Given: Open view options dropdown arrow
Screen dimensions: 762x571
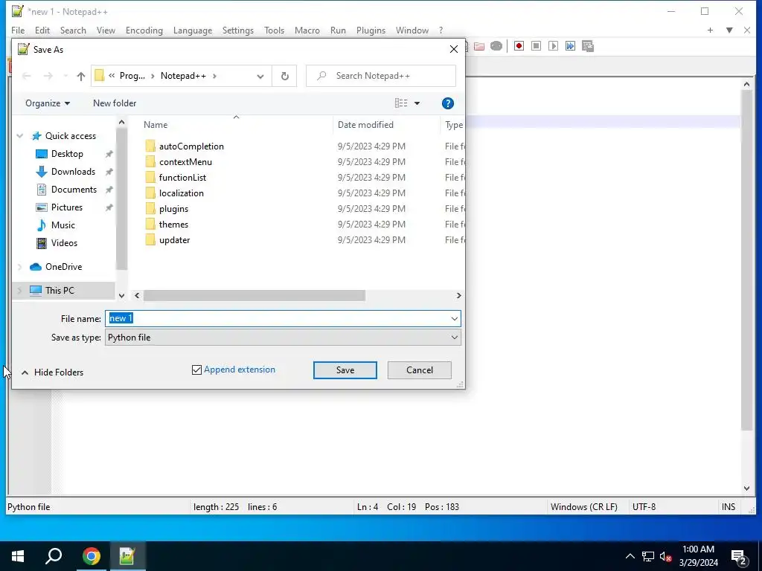Looking at the screenshot, I should tap(417, 103).
